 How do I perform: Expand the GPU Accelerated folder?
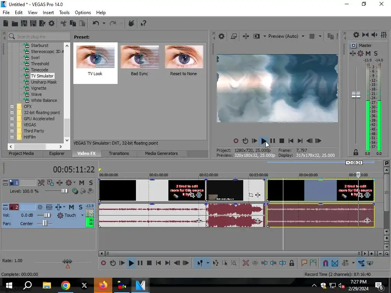[12, 119]
